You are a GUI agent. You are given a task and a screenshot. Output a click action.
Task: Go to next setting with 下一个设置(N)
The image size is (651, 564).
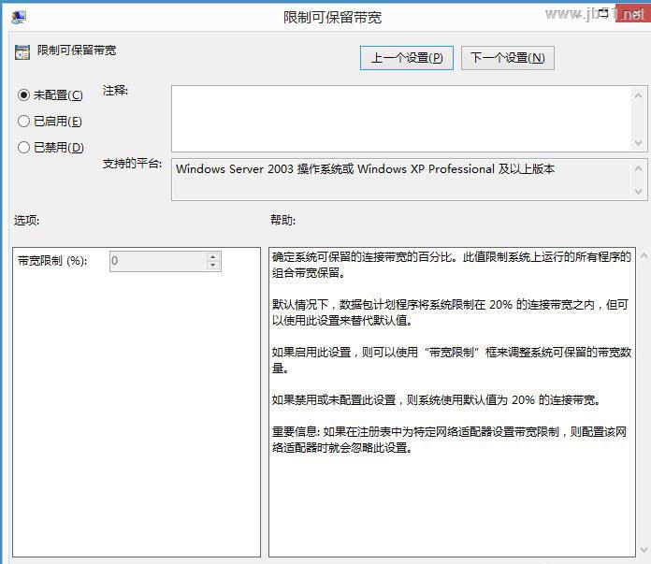pyautogui.click(x=507, y=58)
